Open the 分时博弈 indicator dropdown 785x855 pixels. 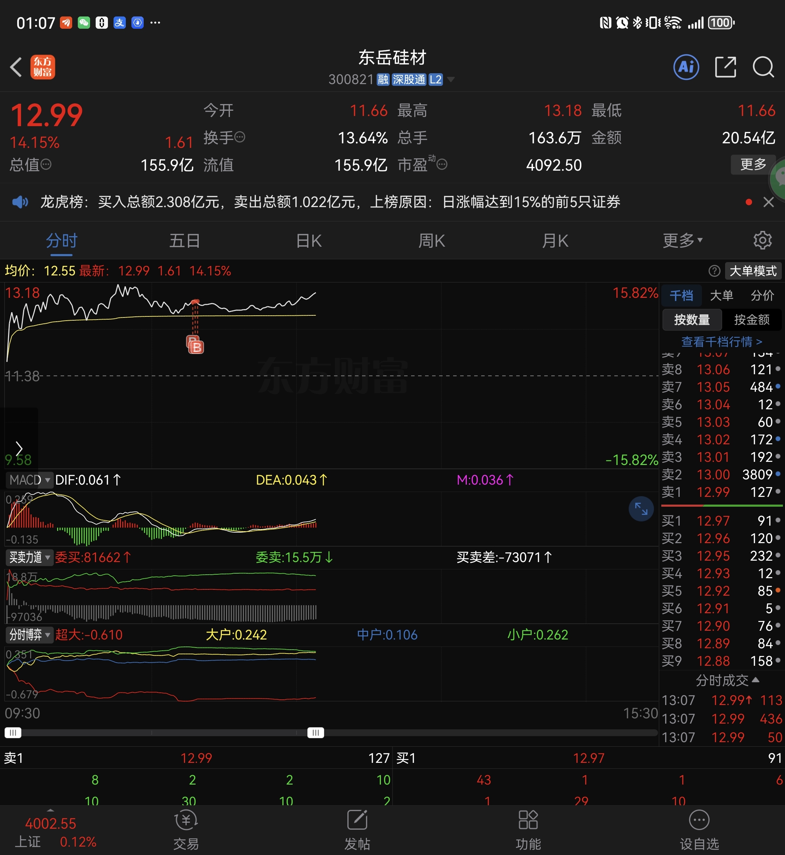tap(30, 635)
